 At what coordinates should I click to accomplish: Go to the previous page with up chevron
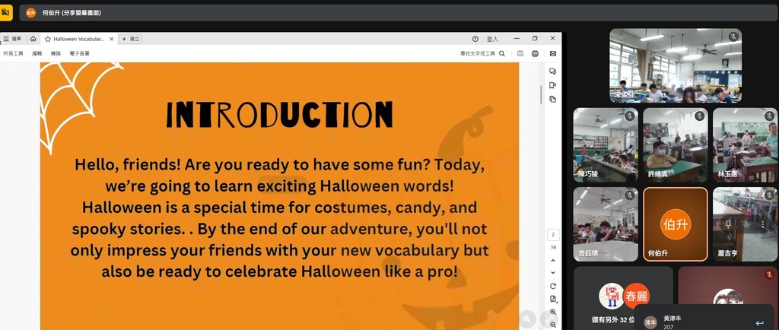click(553, 260)
